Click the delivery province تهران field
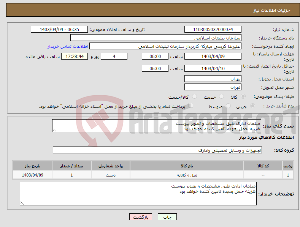This screenshot has width=300, height=227. point(213,79)
